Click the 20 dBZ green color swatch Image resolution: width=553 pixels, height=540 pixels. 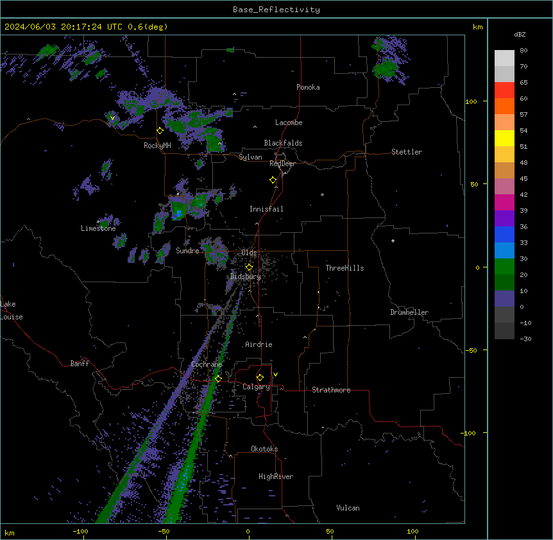(x=504, y=267)
